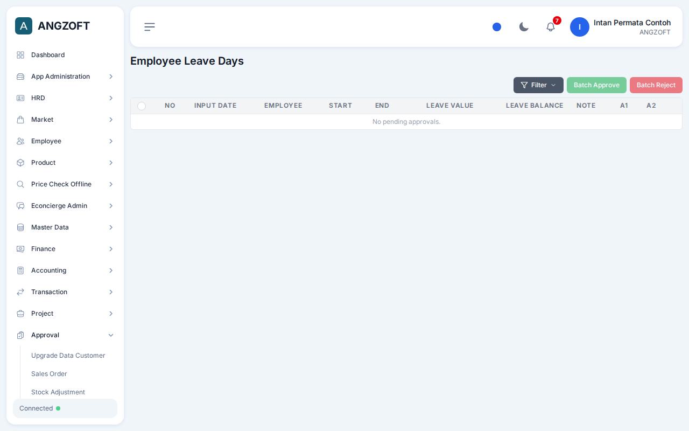Viewport: 689px width, 431px height.
Task: Toggle dark mode with moon icon
Action: point(524,27)
